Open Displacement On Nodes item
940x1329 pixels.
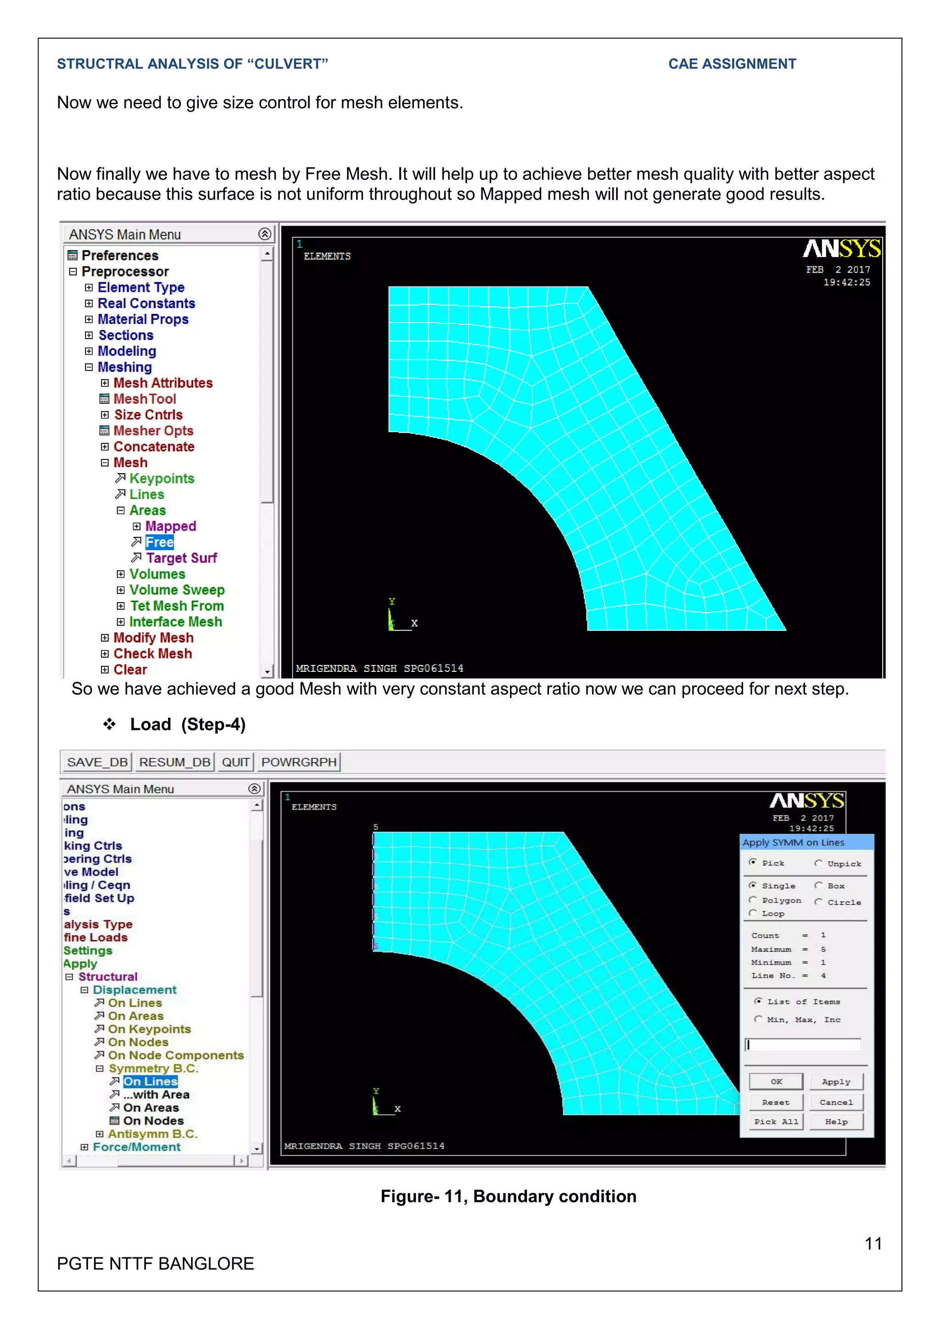[138, 1042]
